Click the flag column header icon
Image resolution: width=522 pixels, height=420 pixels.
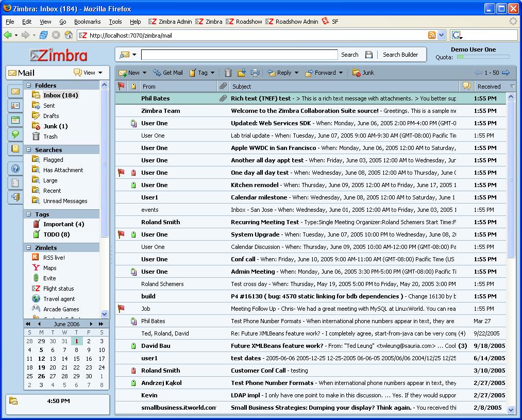click(x=121, y=86)
